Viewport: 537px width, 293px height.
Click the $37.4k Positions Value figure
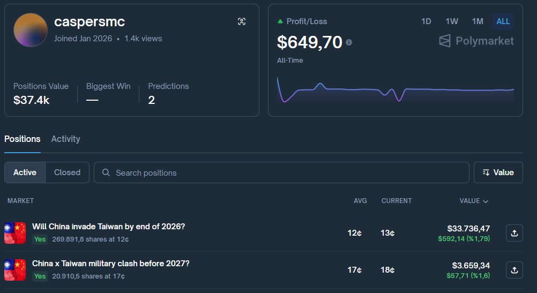31,100
